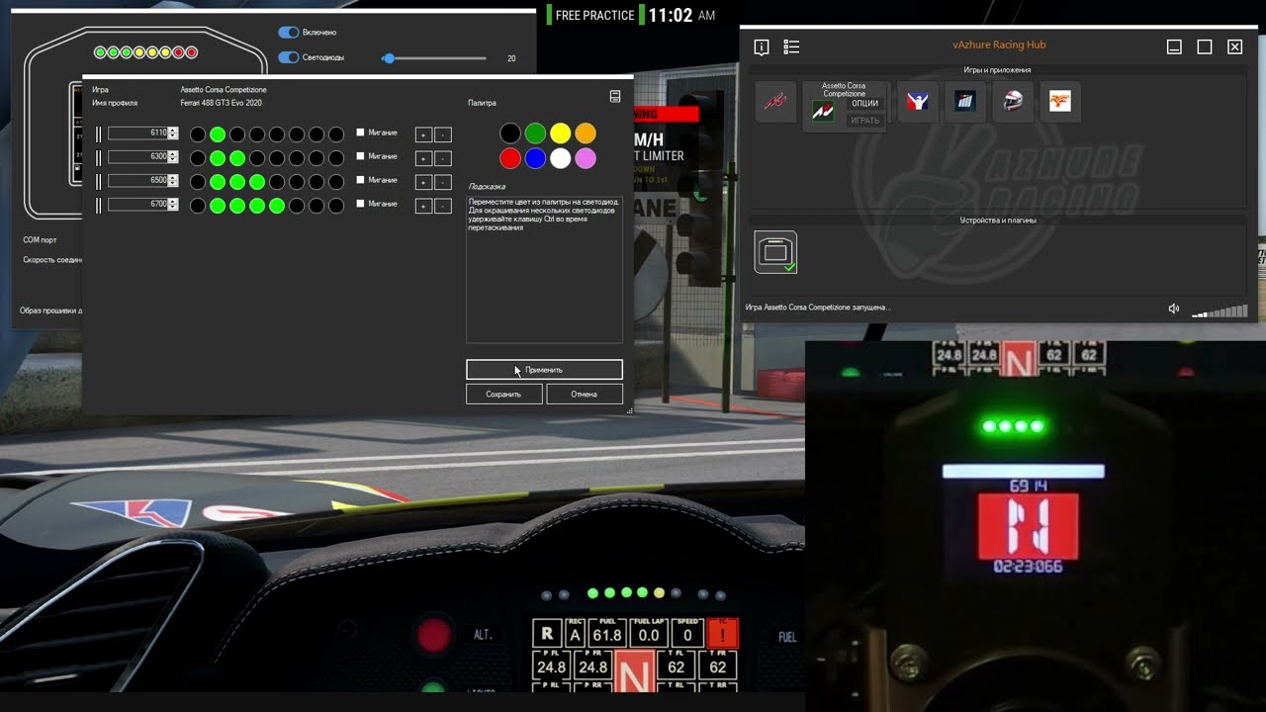
Task: Click the save-profile icon in LED editor
Action: click(x=615, y=96)
